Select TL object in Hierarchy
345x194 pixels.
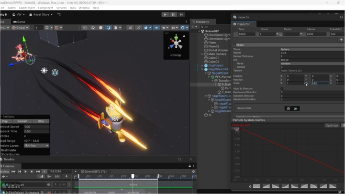coord(210,115)
